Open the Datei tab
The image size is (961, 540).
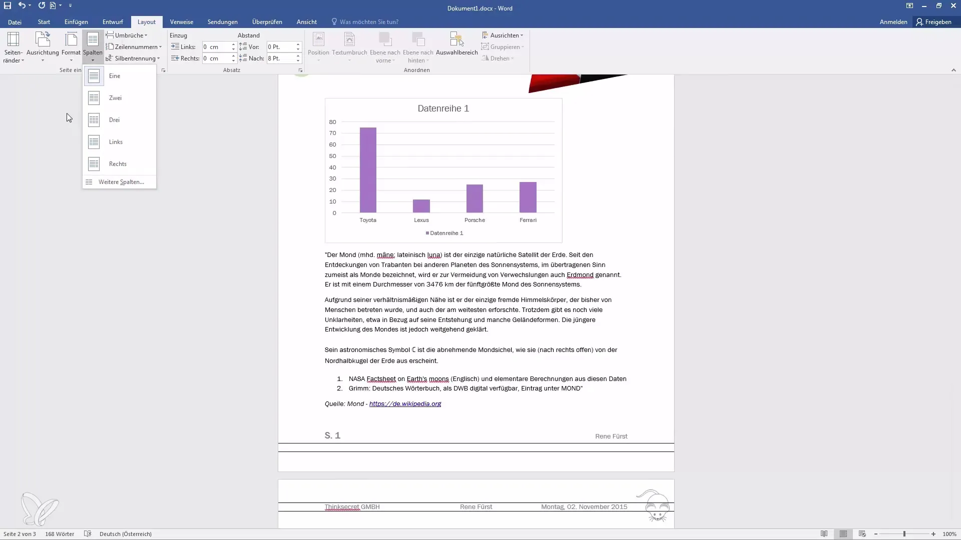tap(15, 22)
